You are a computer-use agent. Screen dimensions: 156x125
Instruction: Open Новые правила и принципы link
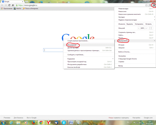point(118,118)
